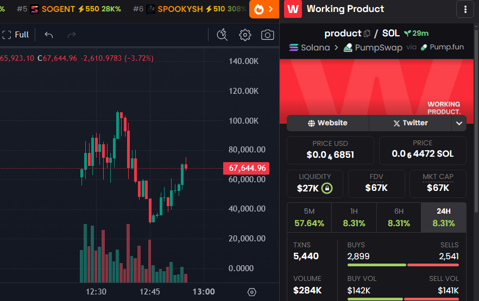Redo the chart action

click(72, 35)
